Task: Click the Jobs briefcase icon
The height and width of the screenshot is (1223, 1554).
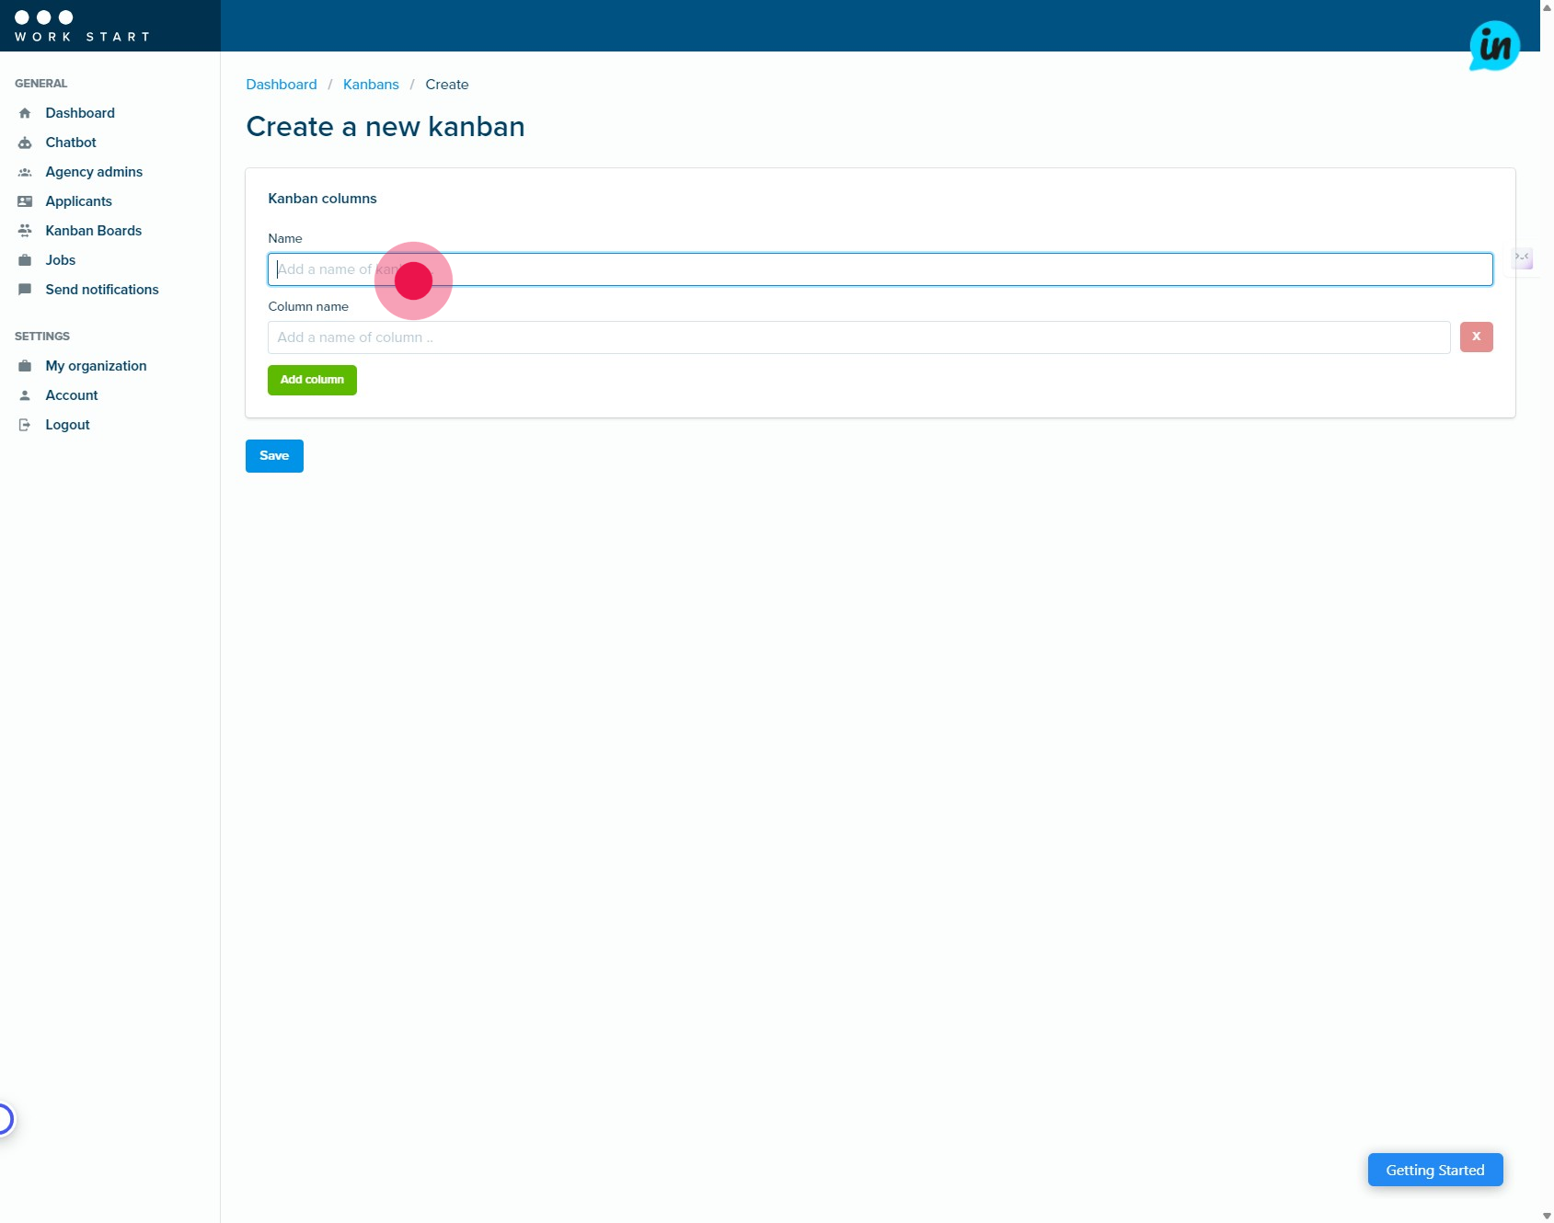Action: tap(25, 260)
